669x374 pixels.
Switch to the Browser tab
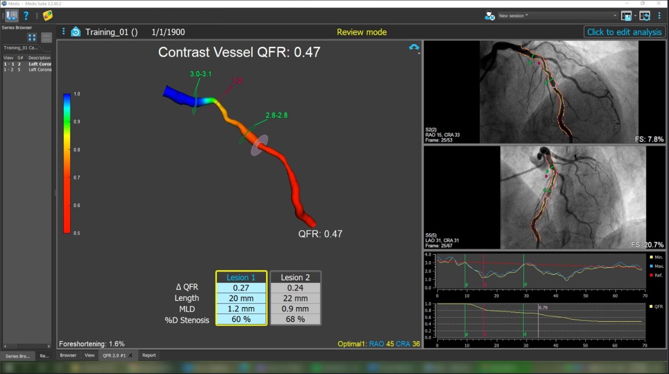coord(68,355)
